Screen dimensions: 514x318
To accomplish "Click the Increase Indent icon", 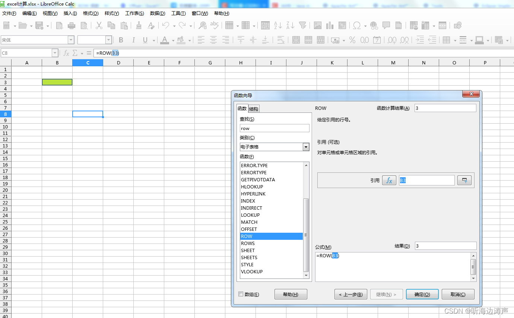I will (420, 40).
